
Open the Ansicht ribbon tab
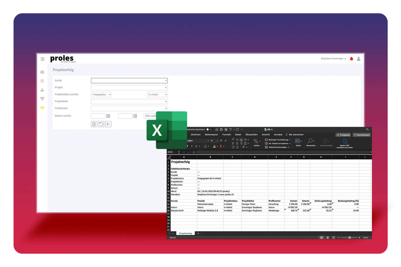266,135
